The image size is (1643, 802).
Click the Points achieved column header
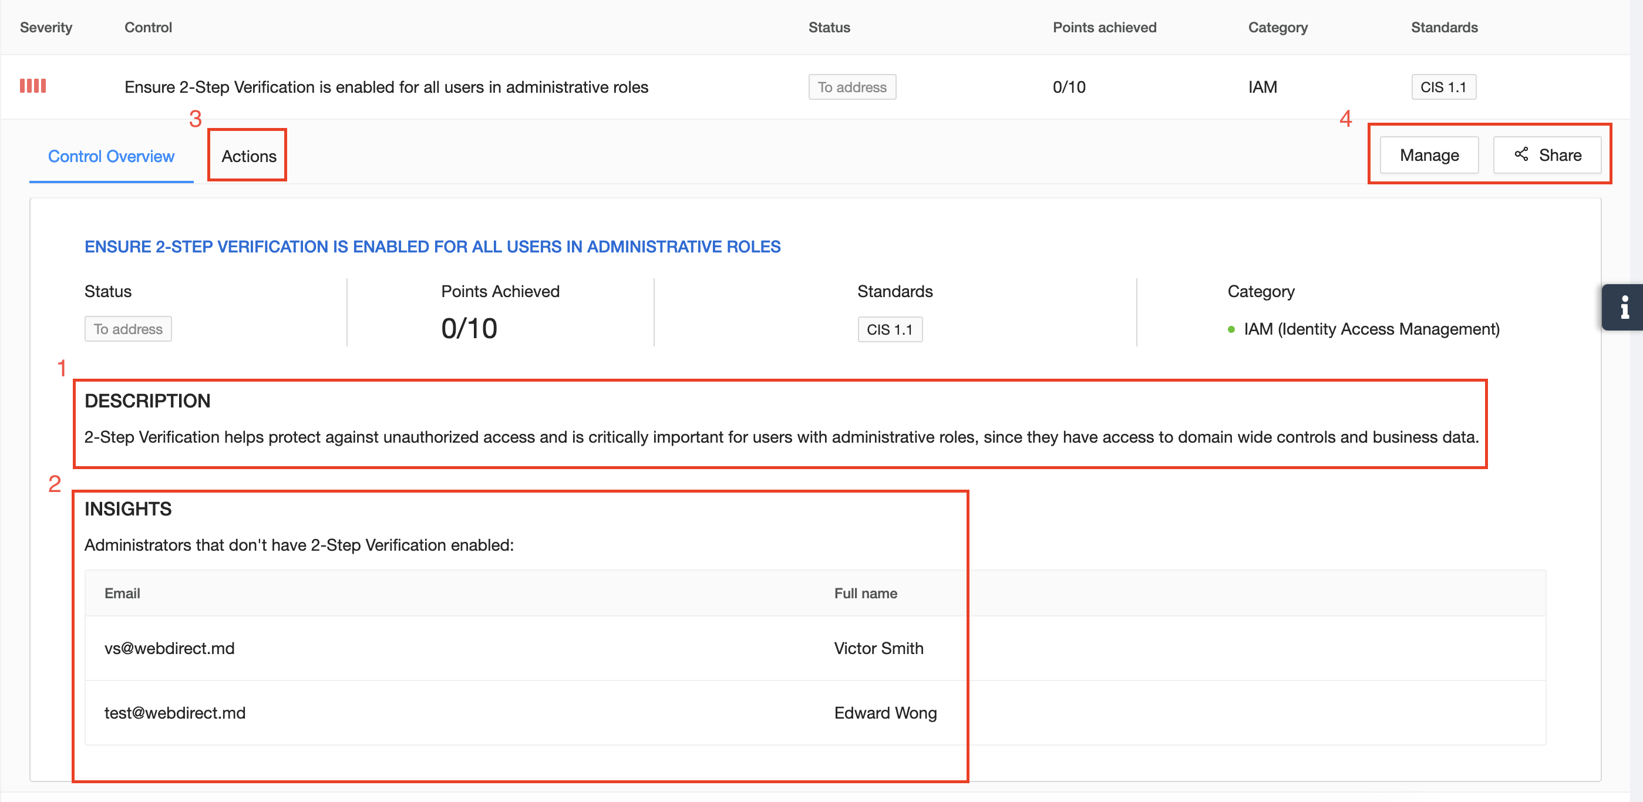point(1104,28)
